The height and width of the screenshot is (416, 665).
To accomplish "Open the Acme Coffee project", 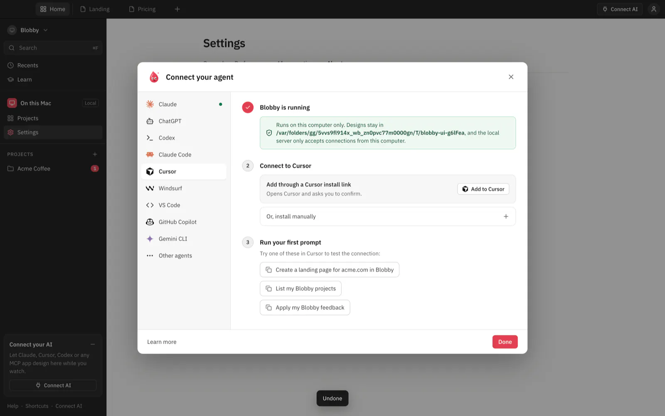I will 53,169.
